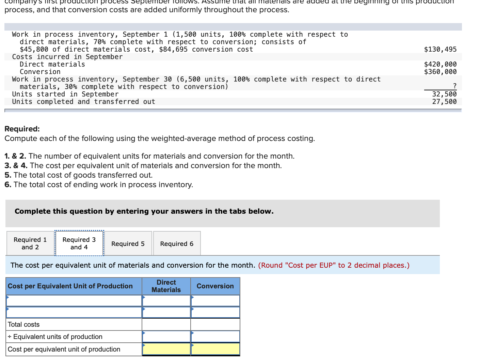Screen dimensions: 480x358
Task: Select the yellow Cost per EUP Direct Materials cell
Action: pyautogui.click(x=166, y=349)
